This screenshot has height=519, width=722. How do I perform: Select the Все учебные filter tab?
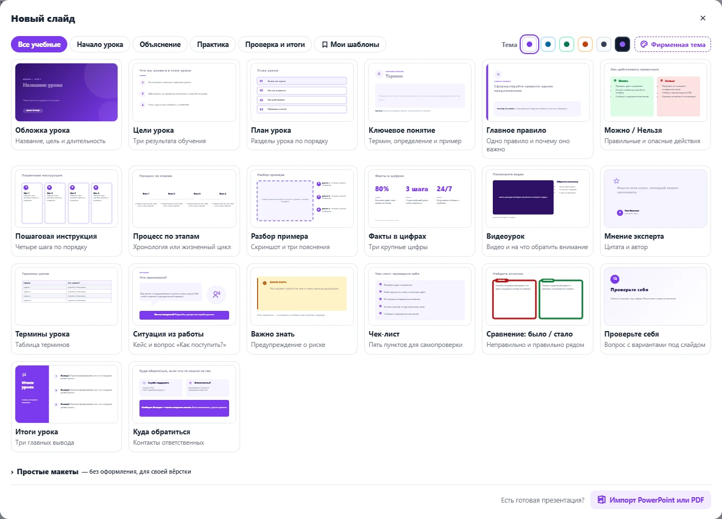pyautogui.click(x=39, y=44)
